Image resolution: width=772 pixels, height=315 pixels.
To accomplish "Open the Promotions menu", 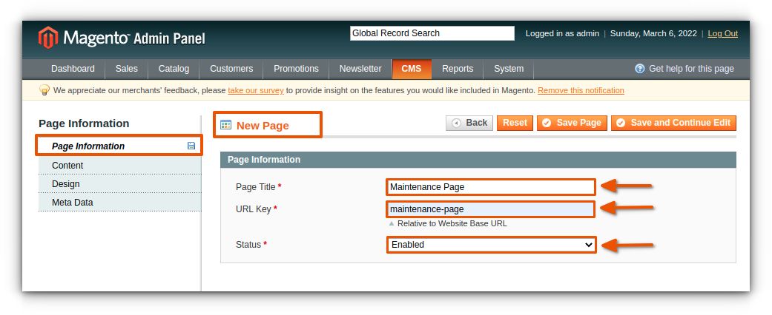I will pos(296,69).
